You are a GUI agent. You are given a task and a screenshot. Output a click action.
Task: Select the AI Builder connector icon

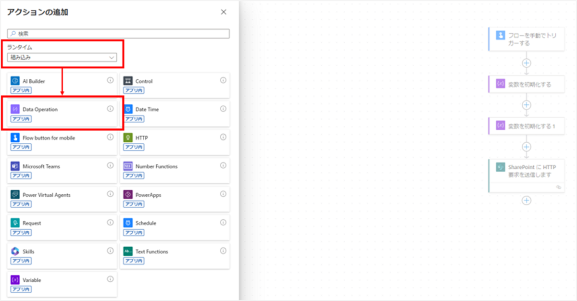[14, 81]
